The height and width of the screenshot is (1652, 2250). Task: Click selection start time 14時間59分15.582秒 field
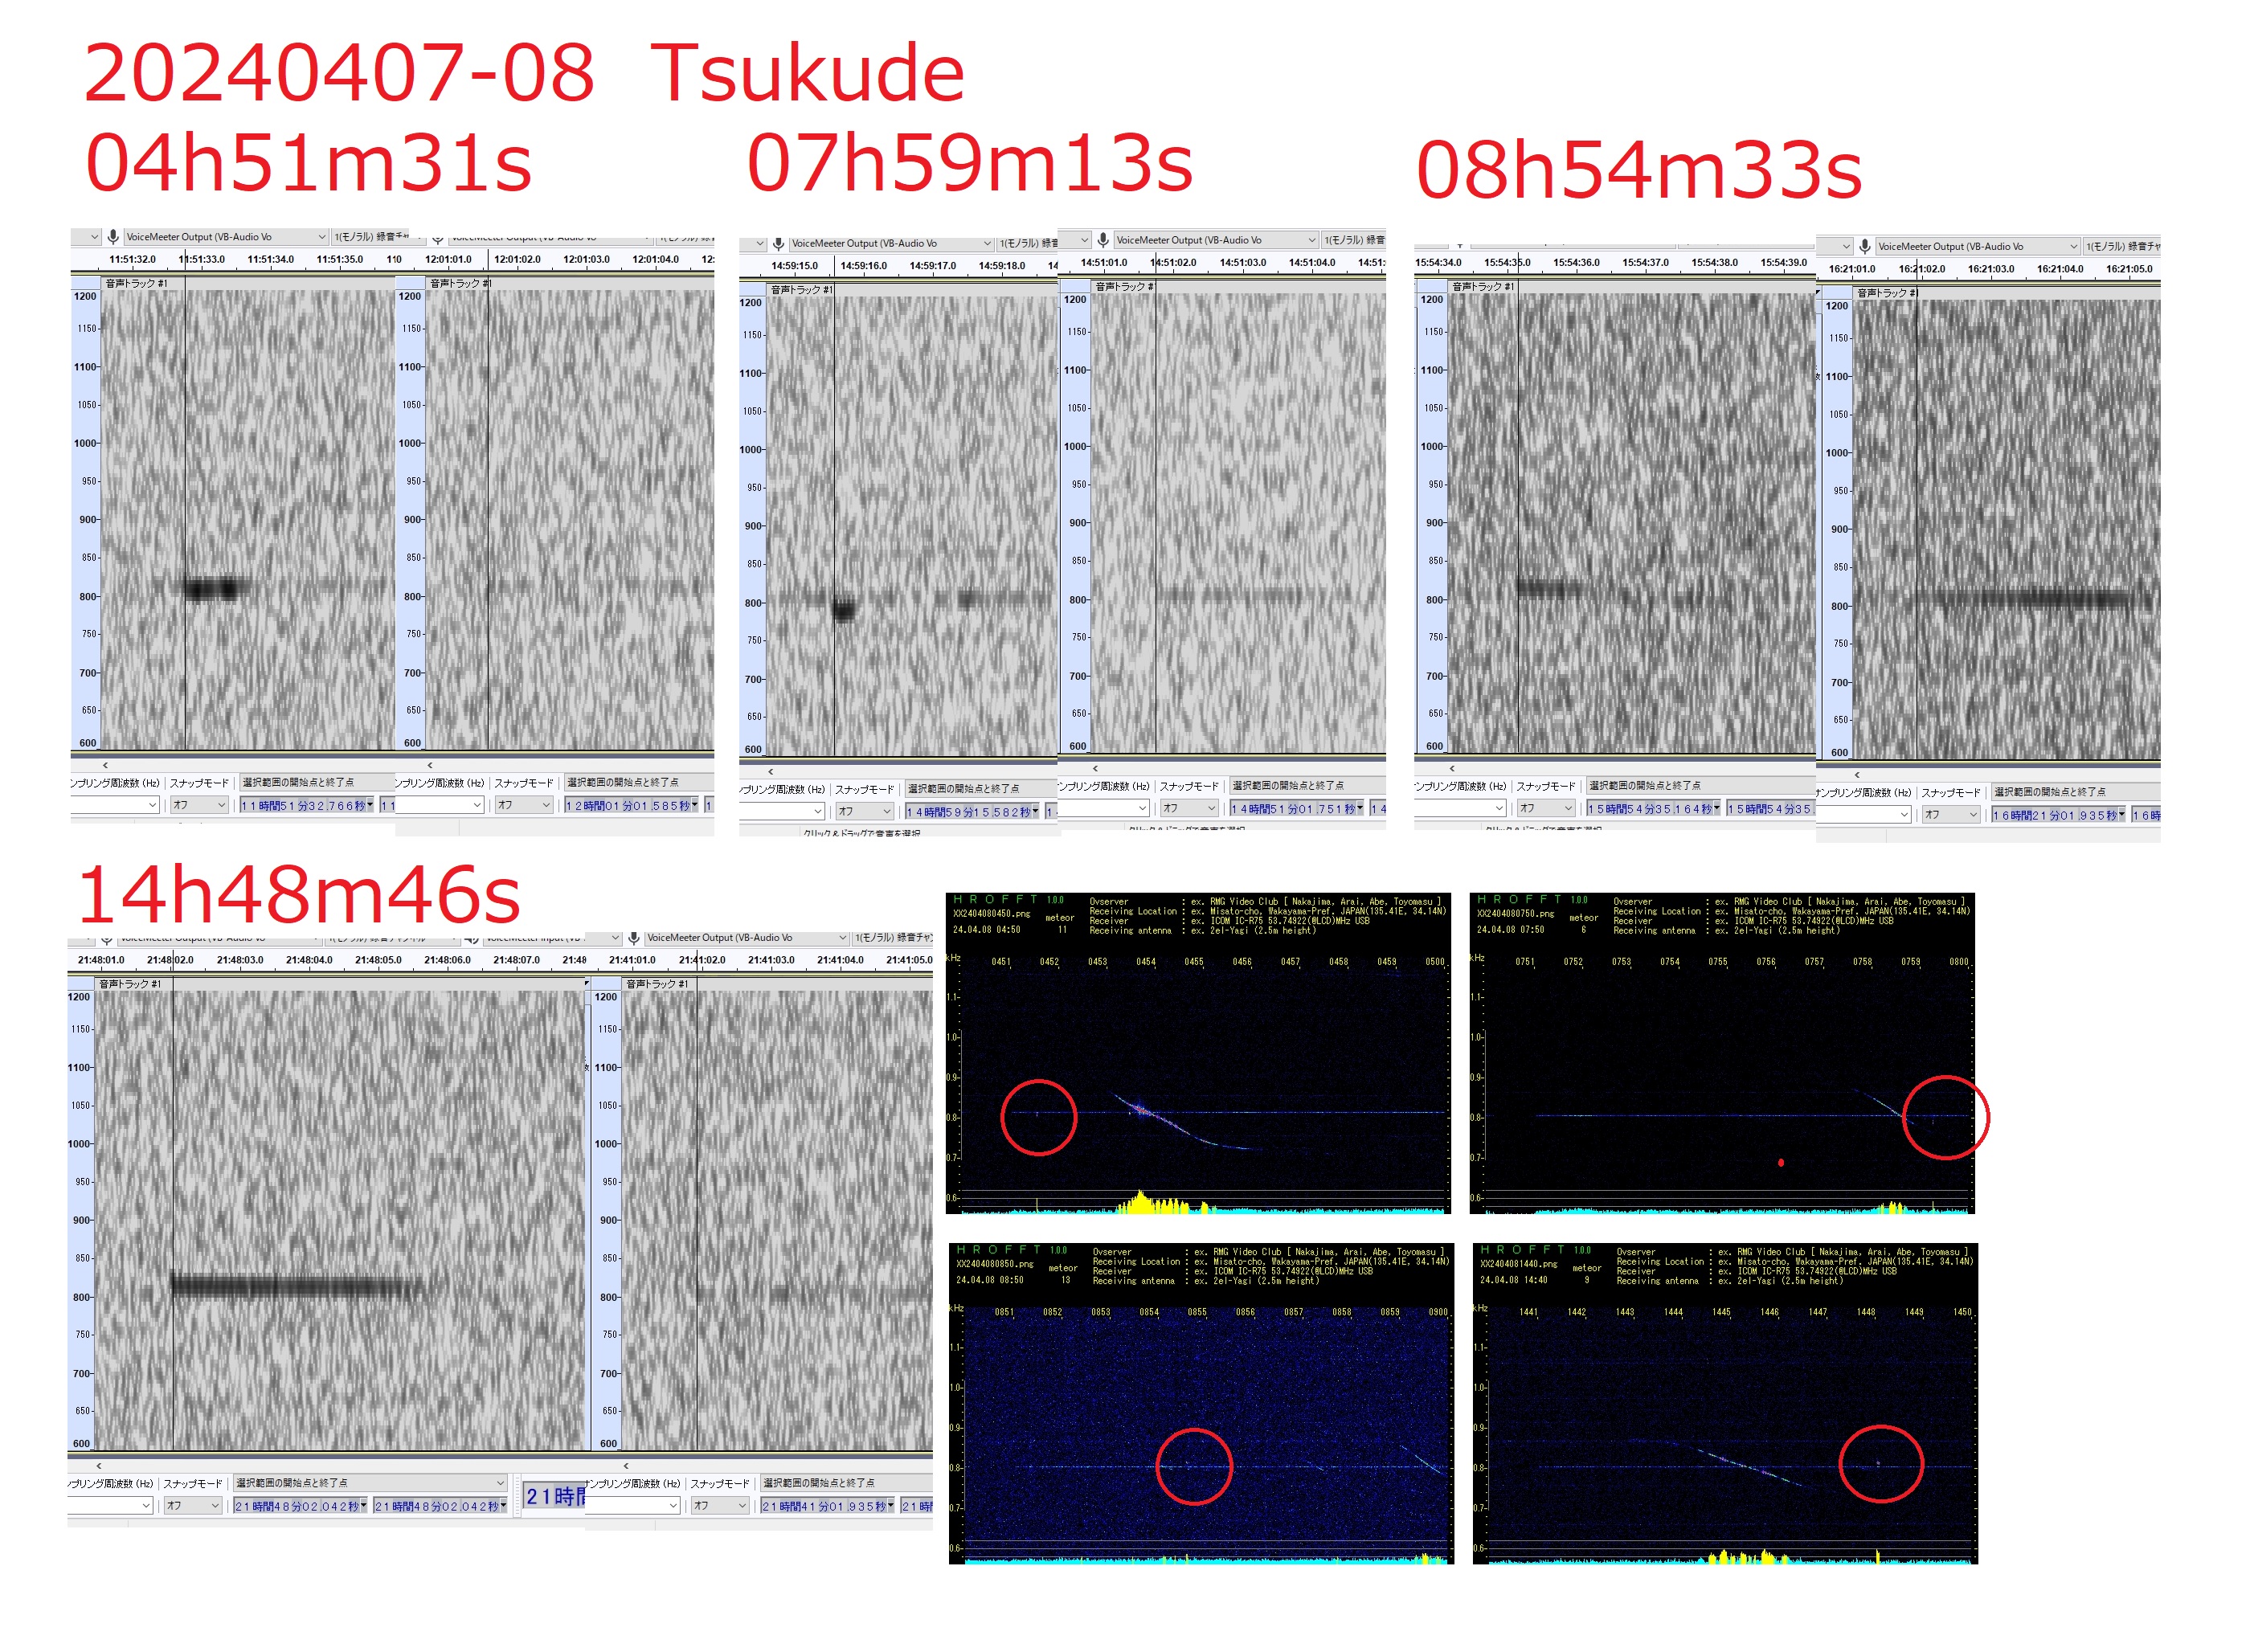click(969, 812)
